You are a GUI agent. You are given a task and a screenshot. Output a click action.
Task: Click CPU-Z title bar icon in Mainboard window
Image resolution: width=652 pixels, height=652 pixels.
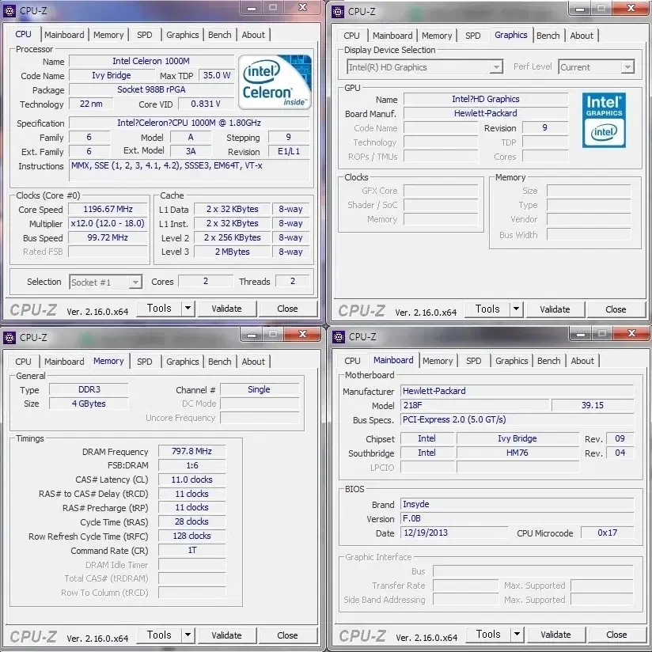[338, 336]
